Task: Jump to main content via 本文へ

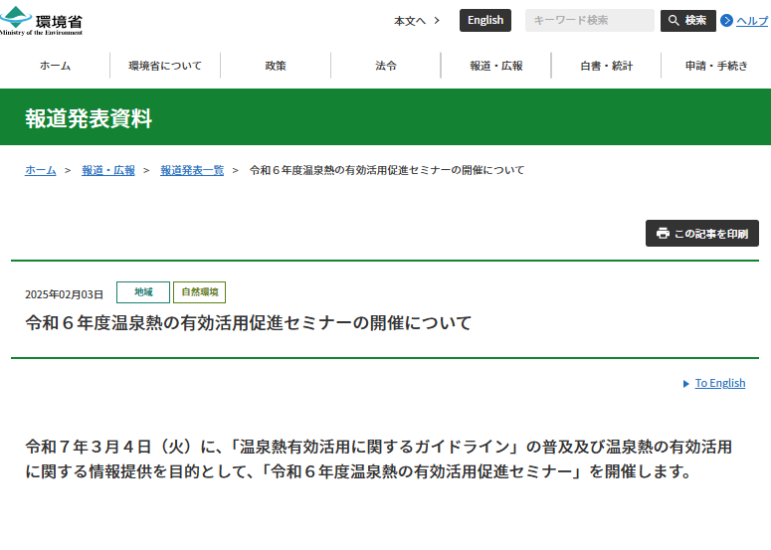Action: 410,21
